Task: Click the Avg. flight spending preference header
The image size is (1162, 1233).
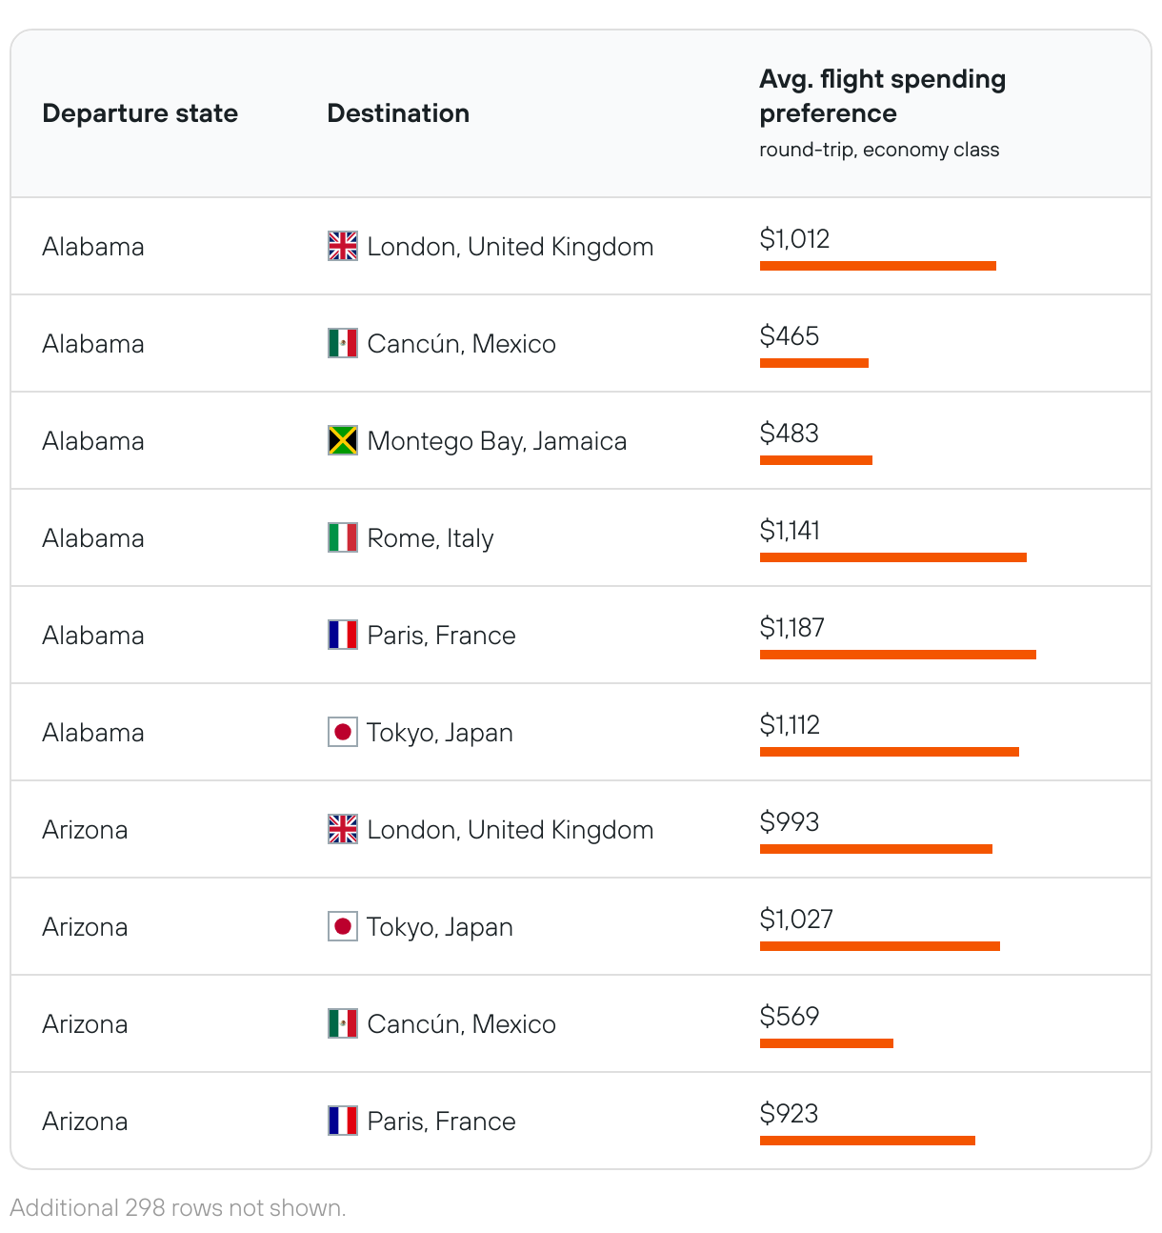Action: pos(882,96)
